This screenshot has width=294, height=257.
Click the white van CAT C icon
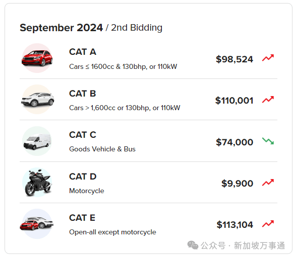pos(37,141)
